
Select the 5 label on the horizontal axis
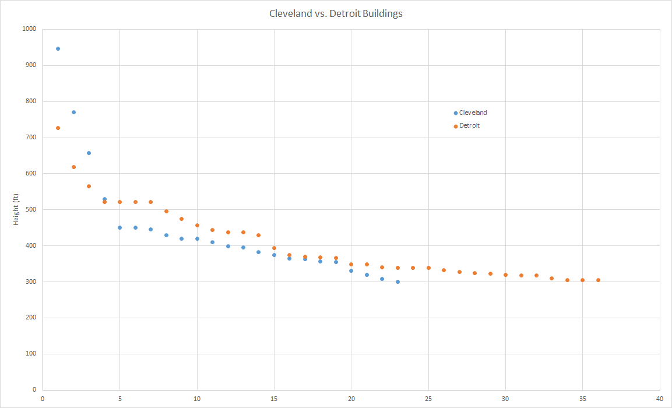tap(119, 399)
